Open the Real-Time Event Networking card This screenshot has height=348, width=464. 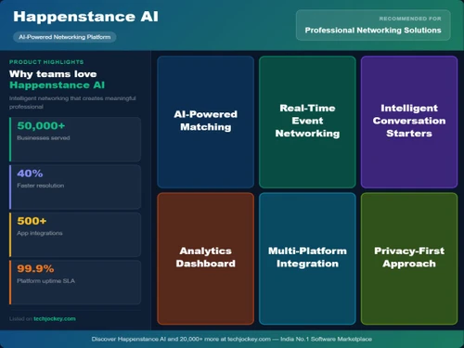coord(307,122)
